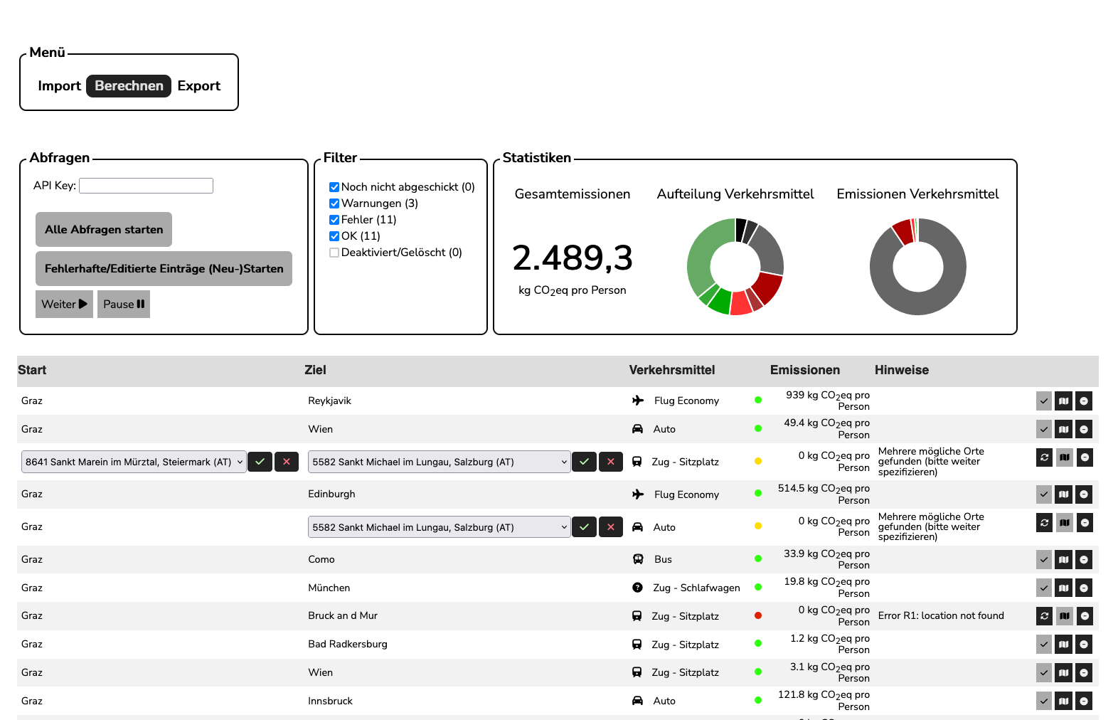The height and width of the screenshot is (720, 1118).
Task: Confirm the Sankt Marein im Mürztal start selection
Action: tap(260, 462)
